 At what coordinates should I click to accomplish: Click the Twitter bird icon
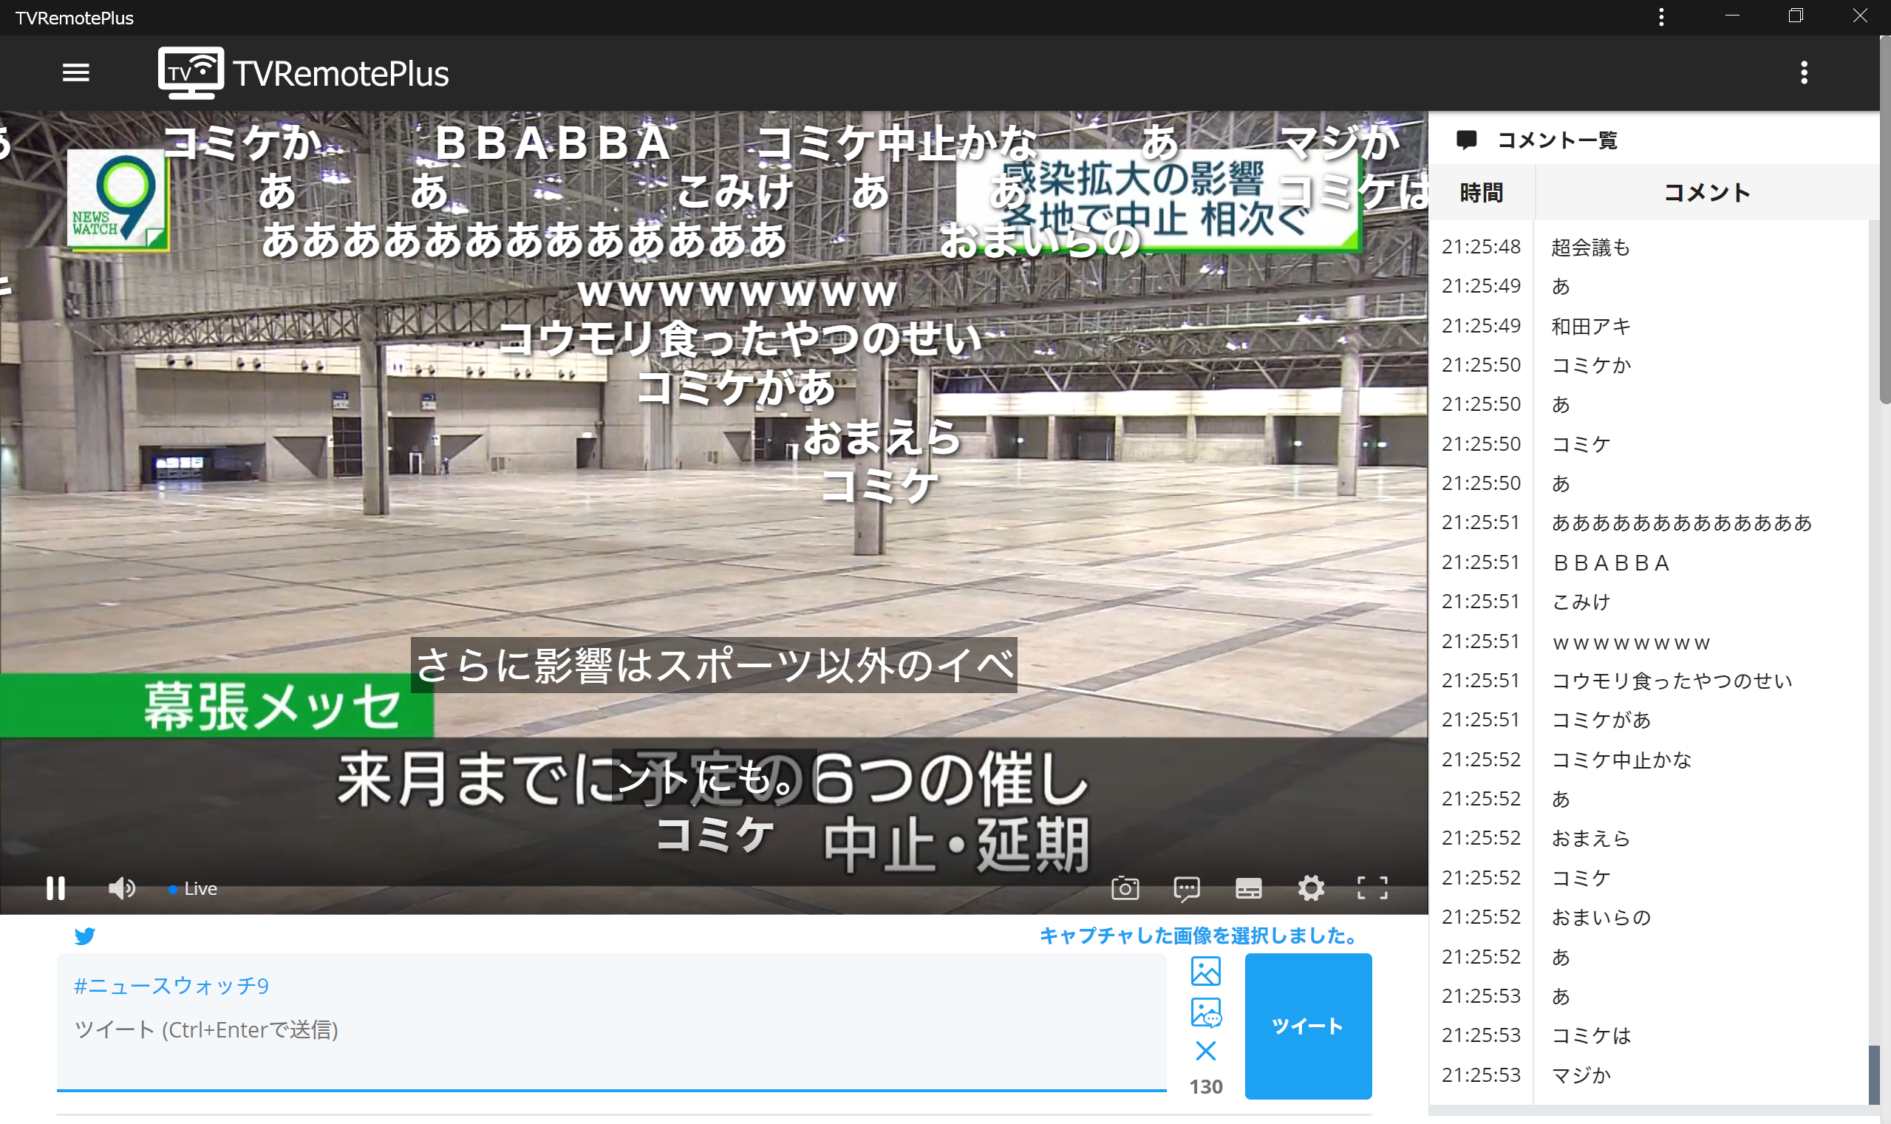coord(85,936)
